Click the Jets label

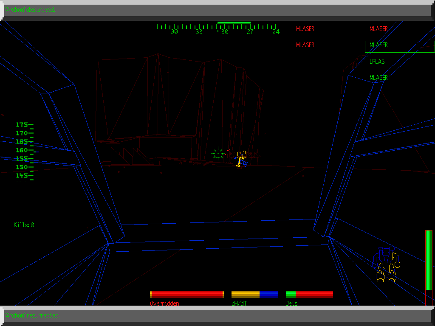[x=292, y=304]
